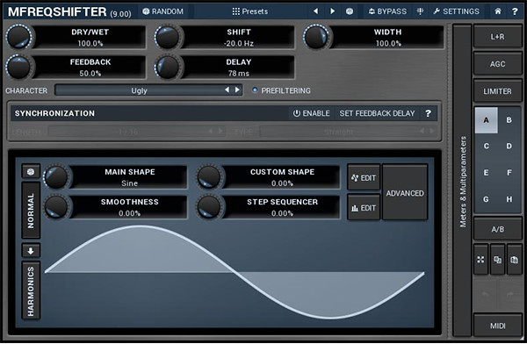Open the Advanced shape settings
Screen dimensions: 527x344
pos(405,193)
